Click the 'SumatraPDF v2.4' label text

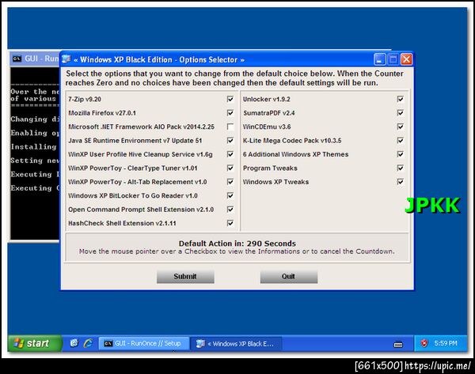269,113
